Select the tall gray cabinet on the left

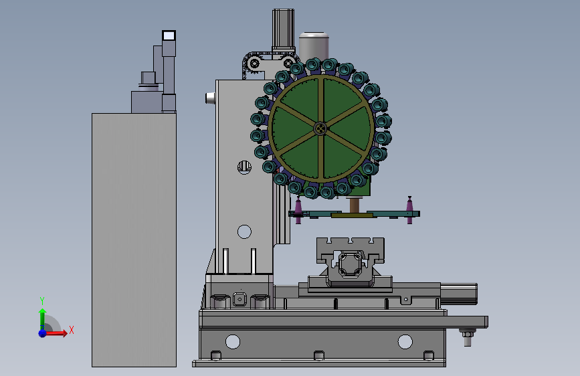click(x=134, y=240)
